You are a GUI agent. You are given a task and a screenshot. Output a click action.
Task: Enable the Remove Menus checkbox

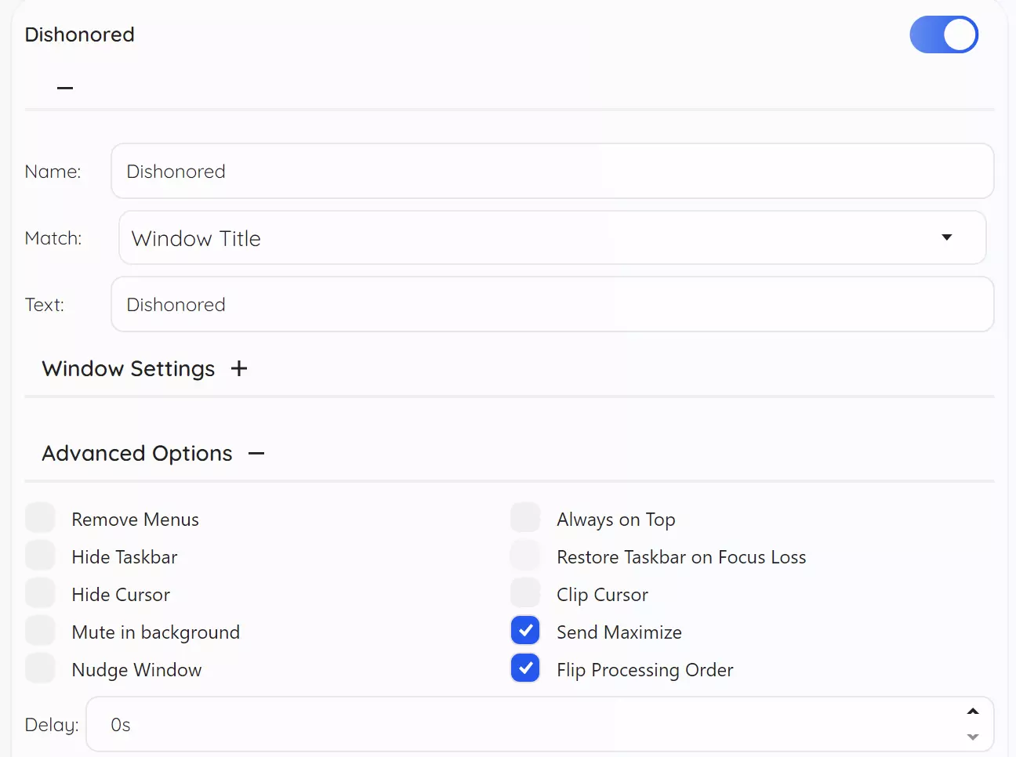40,518
